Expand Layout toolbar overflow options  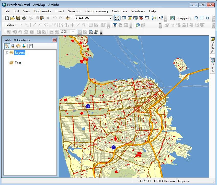(x=101, y=32)
